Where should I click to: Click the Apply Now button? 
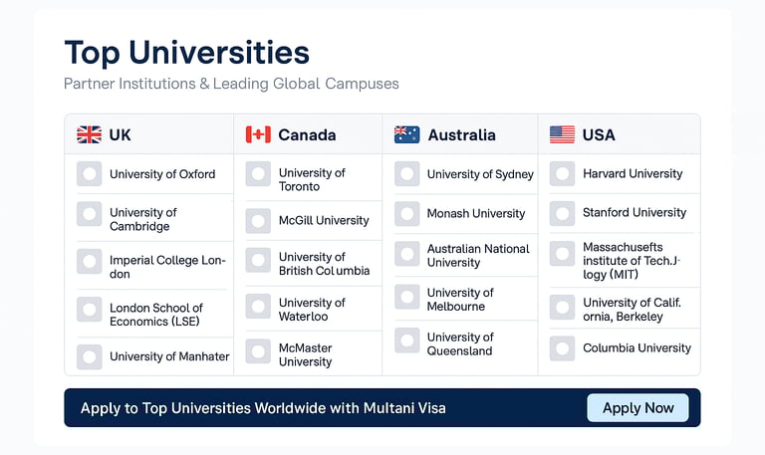(x=637, y=407)
